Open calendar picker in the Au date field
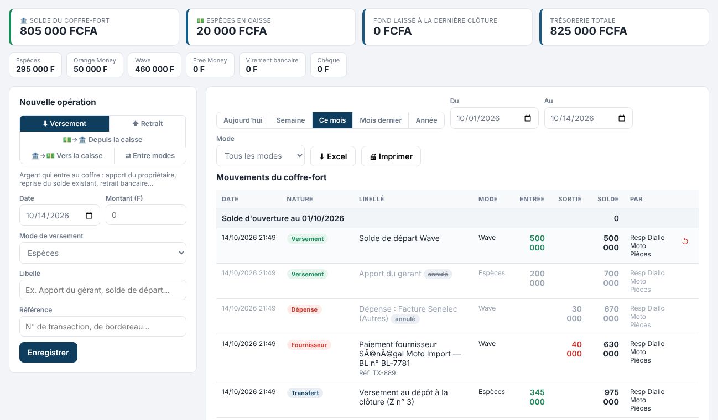The image size is (718, 420). pos(621,118)
